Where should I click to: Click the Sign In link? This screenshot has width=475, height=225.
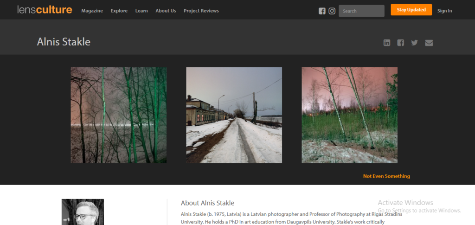(444, 11)
